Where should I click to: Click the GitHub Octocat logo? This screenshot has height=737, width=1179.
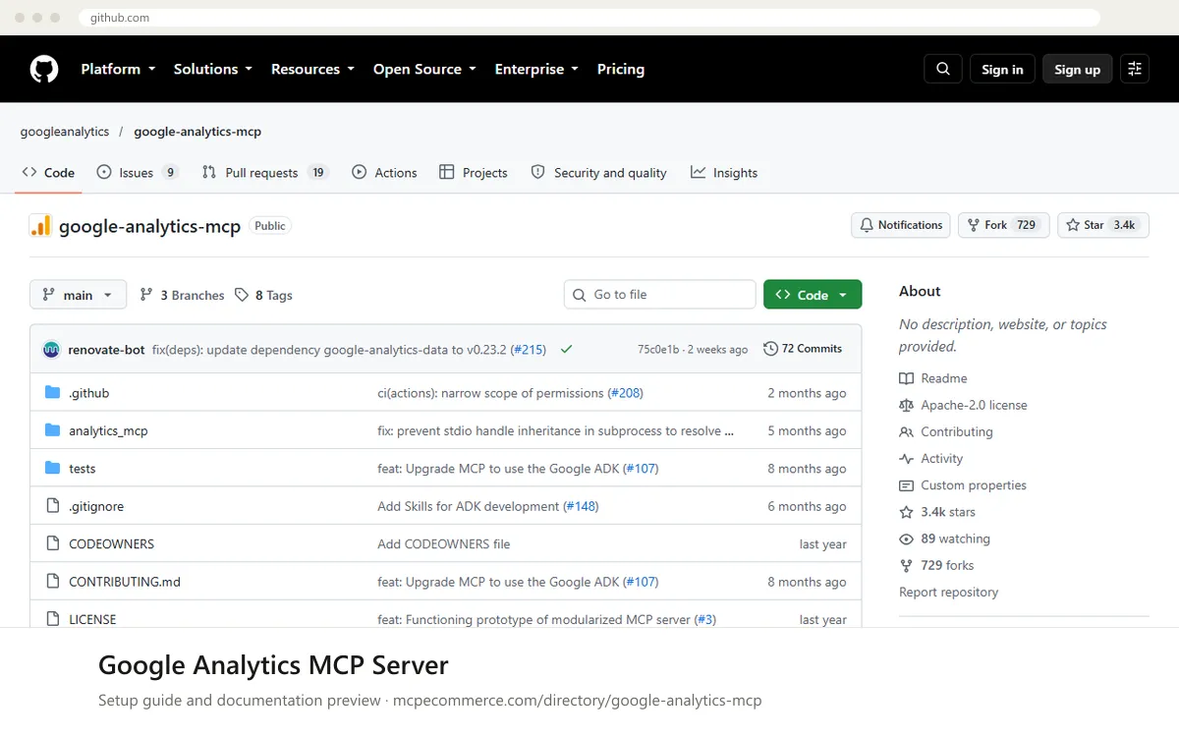point(44,69)
